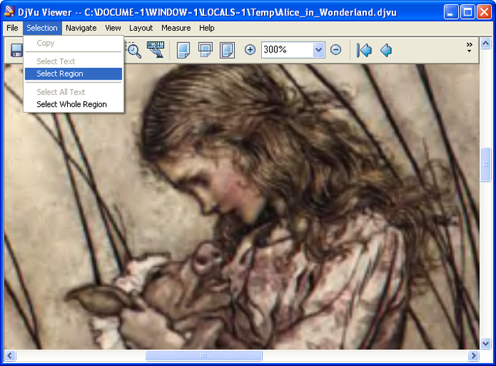Open the Measure menu
Screen dimensions: 496x366
[176, 28]
